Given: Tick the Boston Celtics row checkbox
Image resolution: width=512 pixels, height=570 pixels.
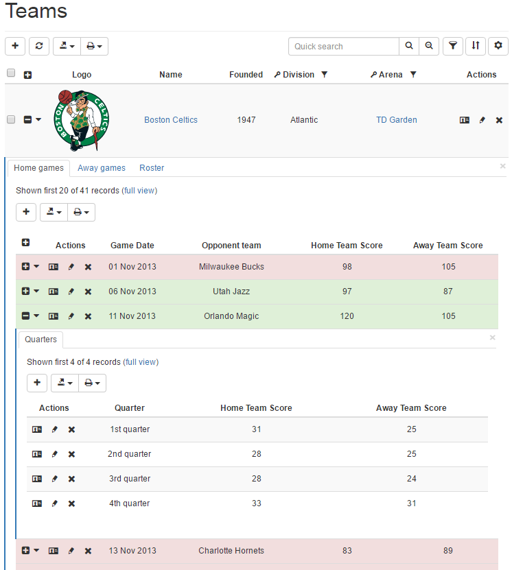Looking at the screenshot, I should [11, 119].
